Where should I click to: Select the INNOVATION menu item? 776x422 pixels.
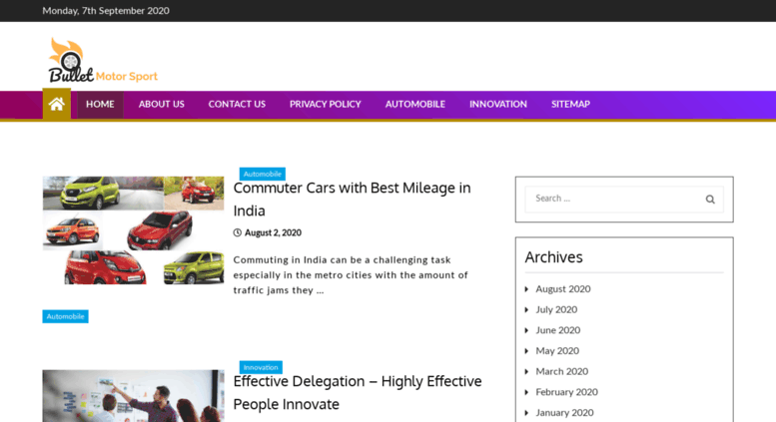[498, 105]
